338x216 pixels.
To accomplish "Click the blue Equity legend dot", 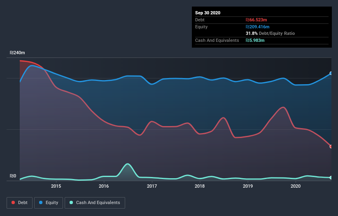I will coord(41,202).
